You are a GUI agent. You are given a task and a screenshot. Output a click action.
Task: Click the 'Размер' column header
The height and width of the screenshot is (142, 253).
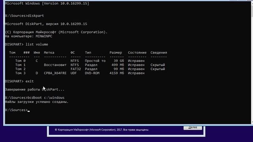[116, 52]
